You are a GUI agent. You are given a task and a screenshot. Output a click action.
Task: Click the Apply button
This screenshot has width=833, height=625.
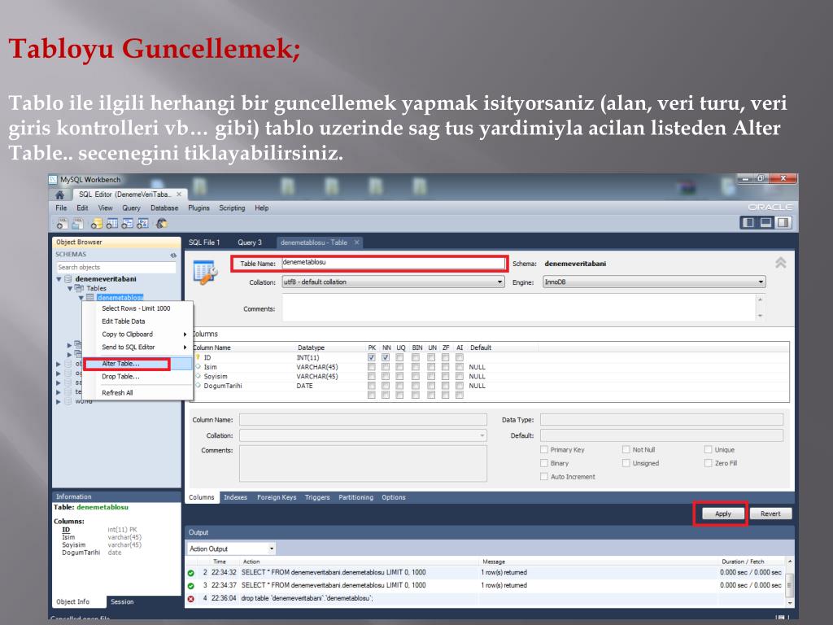(x=722, y=514)
